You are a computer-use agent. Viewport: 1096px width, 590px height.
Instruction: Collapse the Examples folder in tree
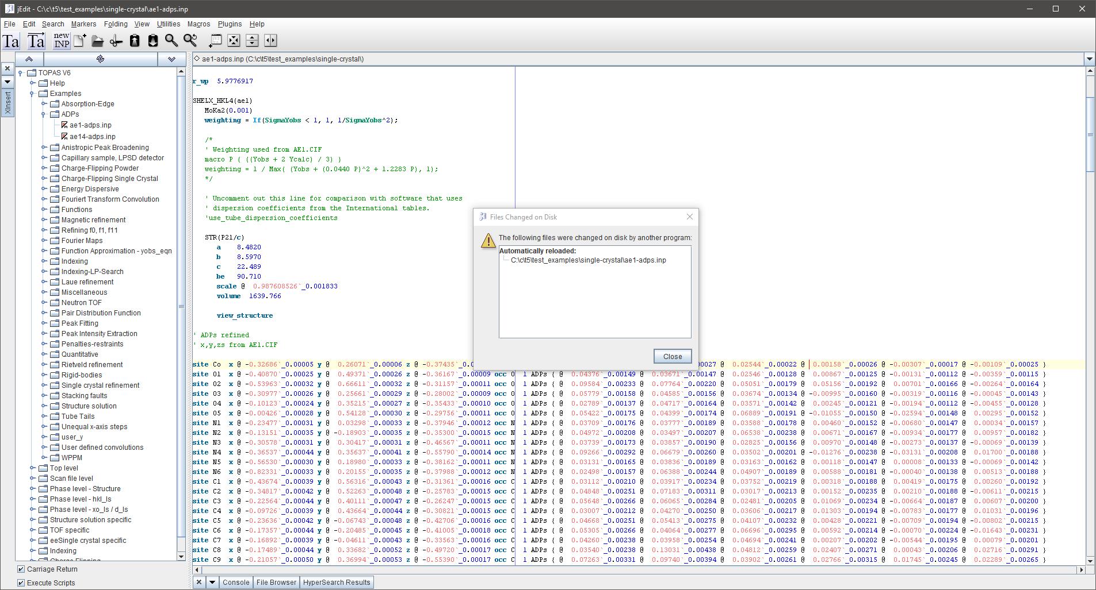(32, 94)
